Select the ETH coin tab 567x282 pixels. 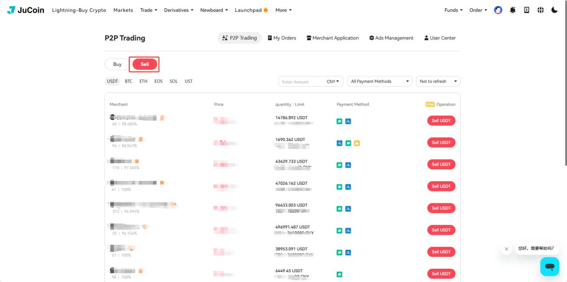click(144, 81)
